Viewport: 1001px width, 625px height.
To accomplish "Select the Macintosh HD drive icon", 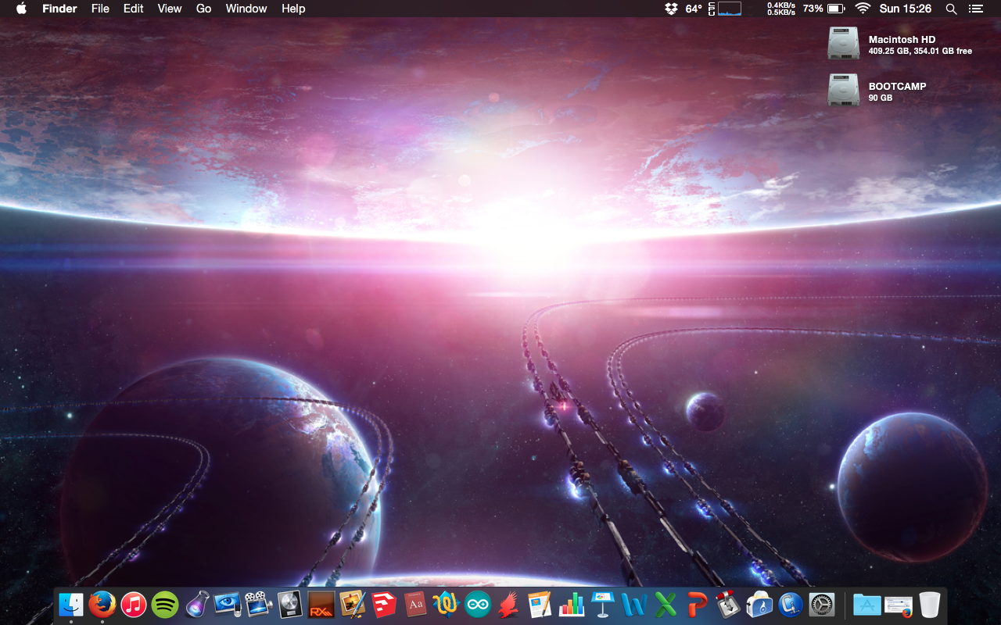I will [844, 44].
